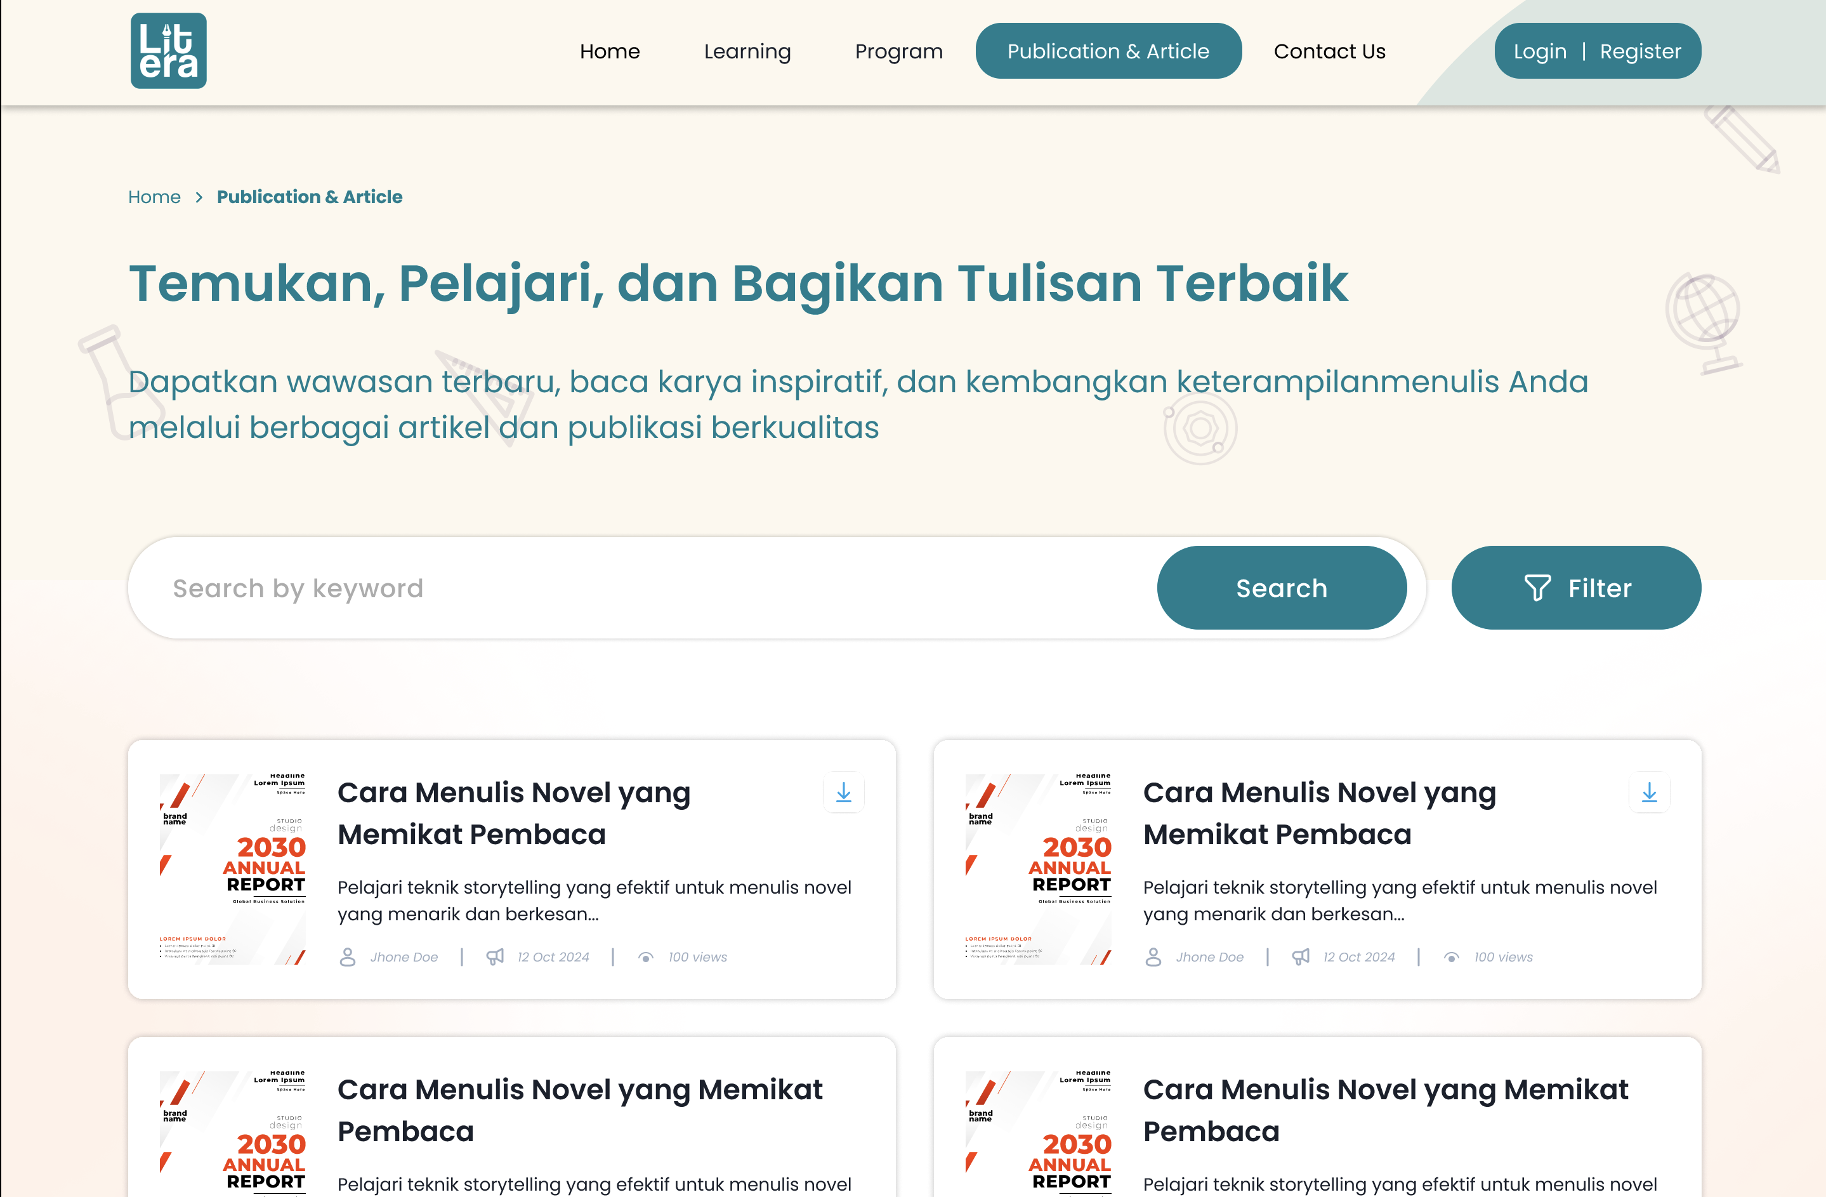
Task: Select the Publication & Article nav tab
Action: pyautogui.click(x=1108, y=51)
